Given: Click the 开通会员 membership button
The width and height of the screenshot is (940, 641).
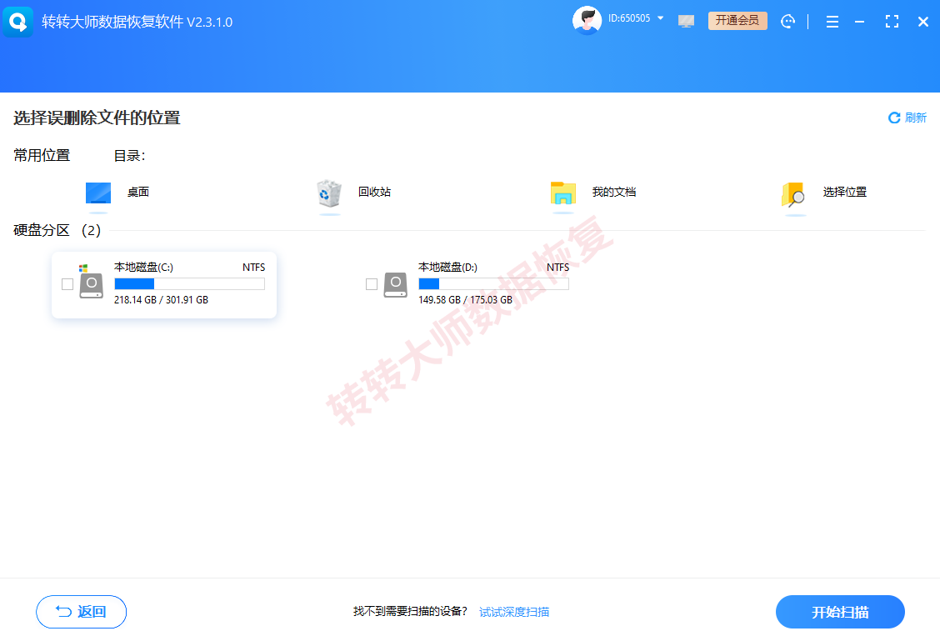Looking at the screenshot, I should tap(737, 20).
